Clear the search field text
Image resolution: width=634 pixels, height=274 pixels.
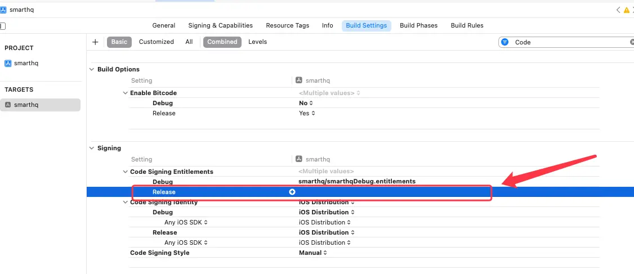pos(632,42)
